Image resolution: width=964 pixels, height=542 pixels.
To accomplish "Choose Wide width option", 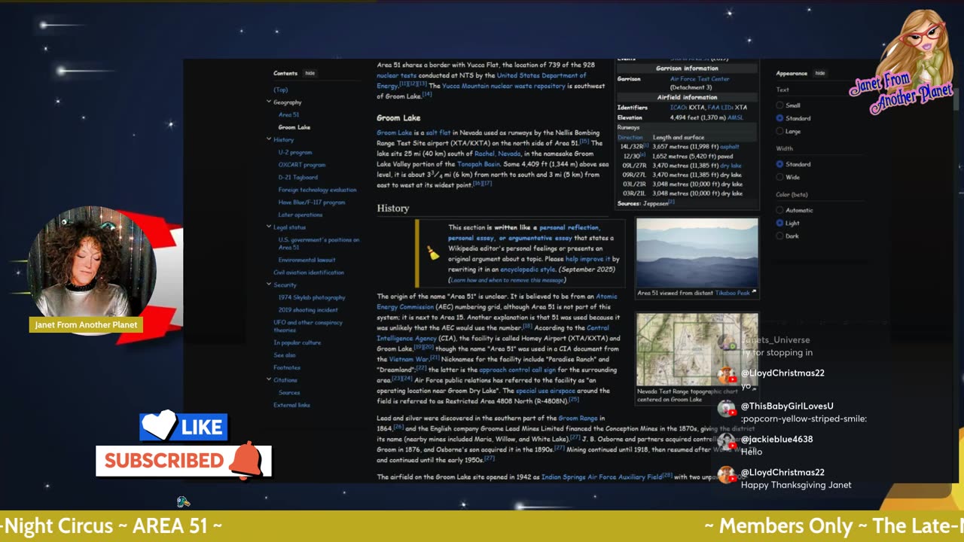I will (779, 177).
